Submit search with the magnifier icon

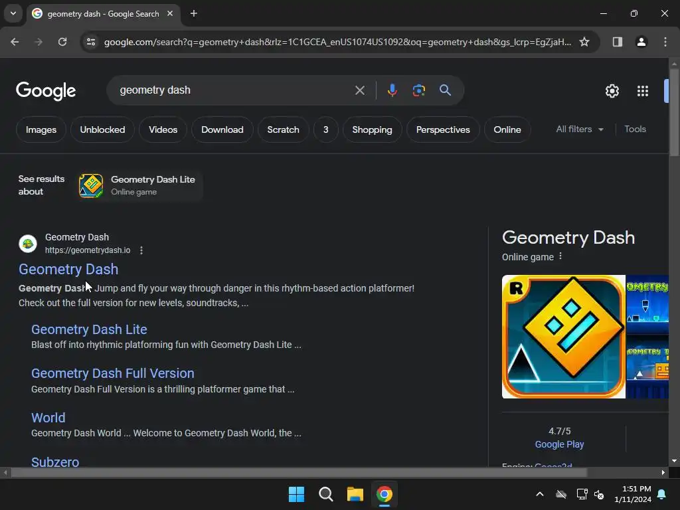tap(445, 90)
